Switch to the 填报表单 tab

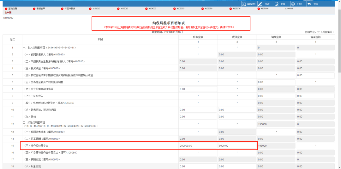[x=41, y=9]
